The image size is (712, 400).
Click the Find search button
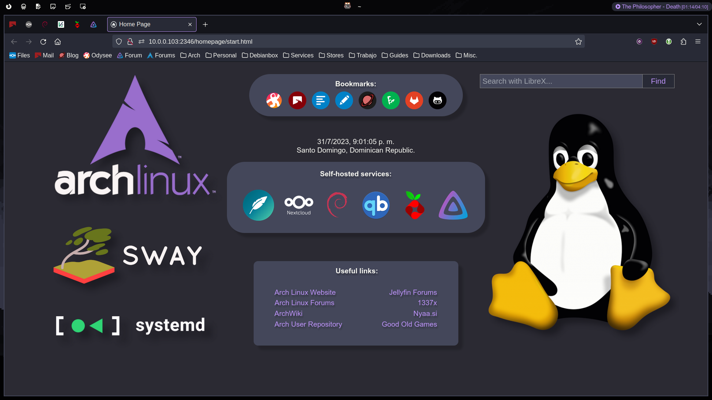(658, 81)
